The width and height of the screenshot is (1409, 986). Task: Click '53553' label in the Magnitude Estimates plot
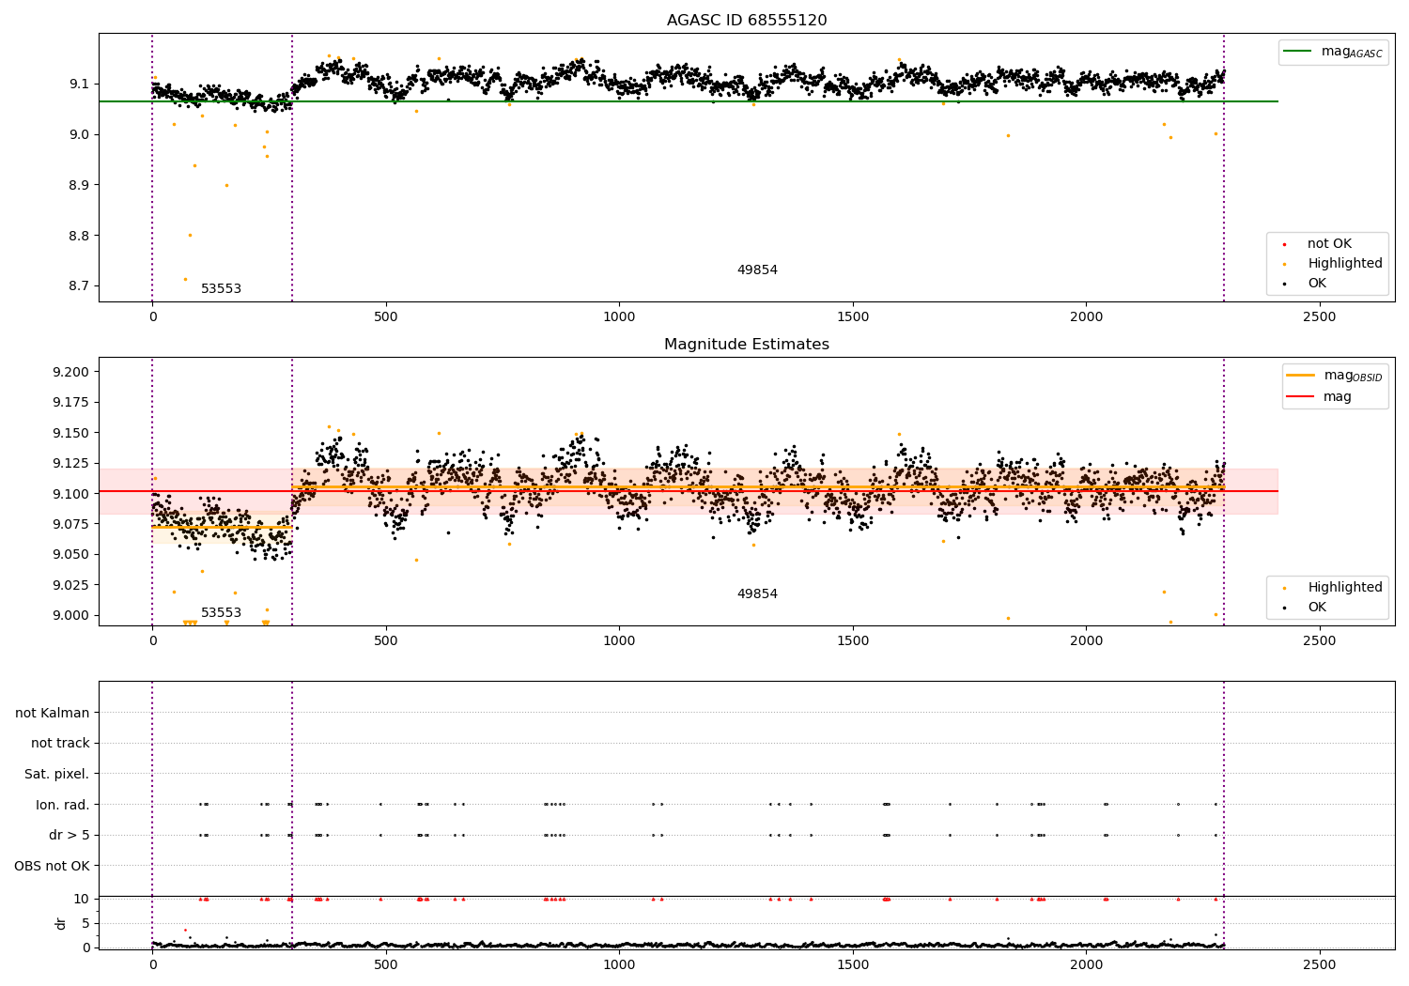tap(222, 613)
